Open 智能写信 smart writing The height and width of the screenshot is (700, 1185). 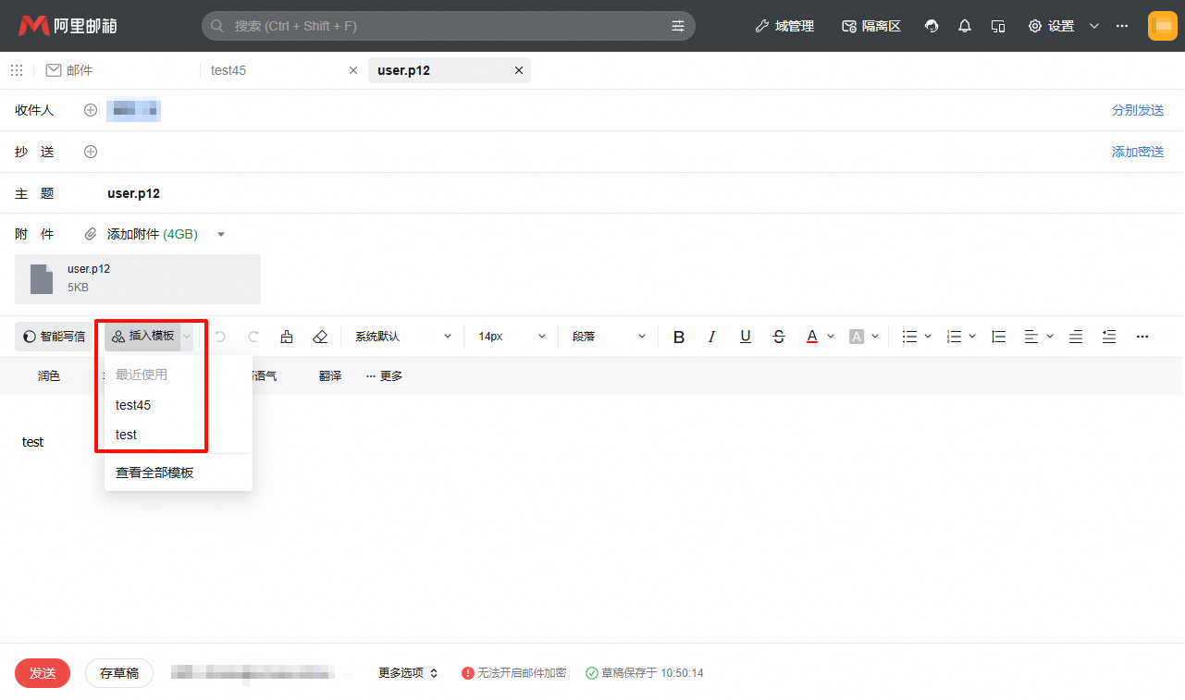[x=54, y=337]
